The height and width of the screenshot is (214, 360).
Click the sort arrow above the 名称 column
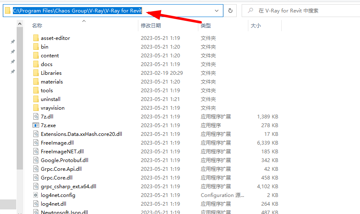pos(84,21)
